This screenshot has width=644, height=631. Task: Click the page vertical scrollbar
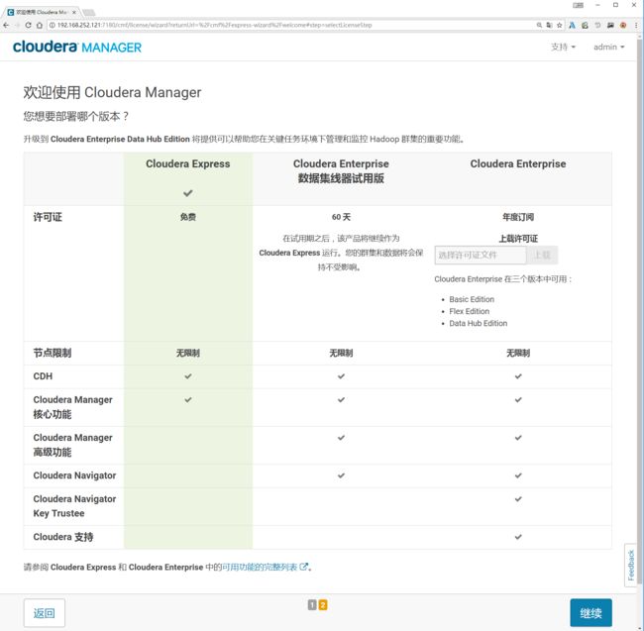pos(640,312)
